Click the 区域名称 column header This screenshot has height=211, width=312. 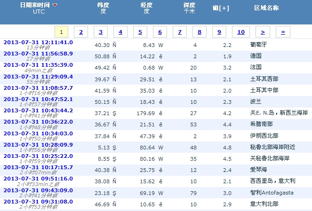pos(266,8)
